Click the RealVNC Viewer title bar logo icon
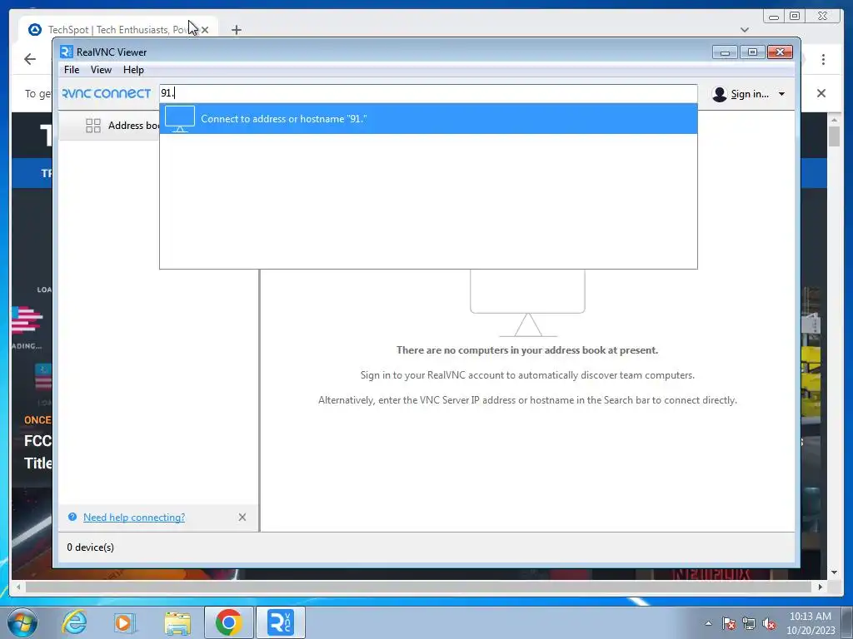Viewport: 853px width, 639px height. tap(67, 52)
